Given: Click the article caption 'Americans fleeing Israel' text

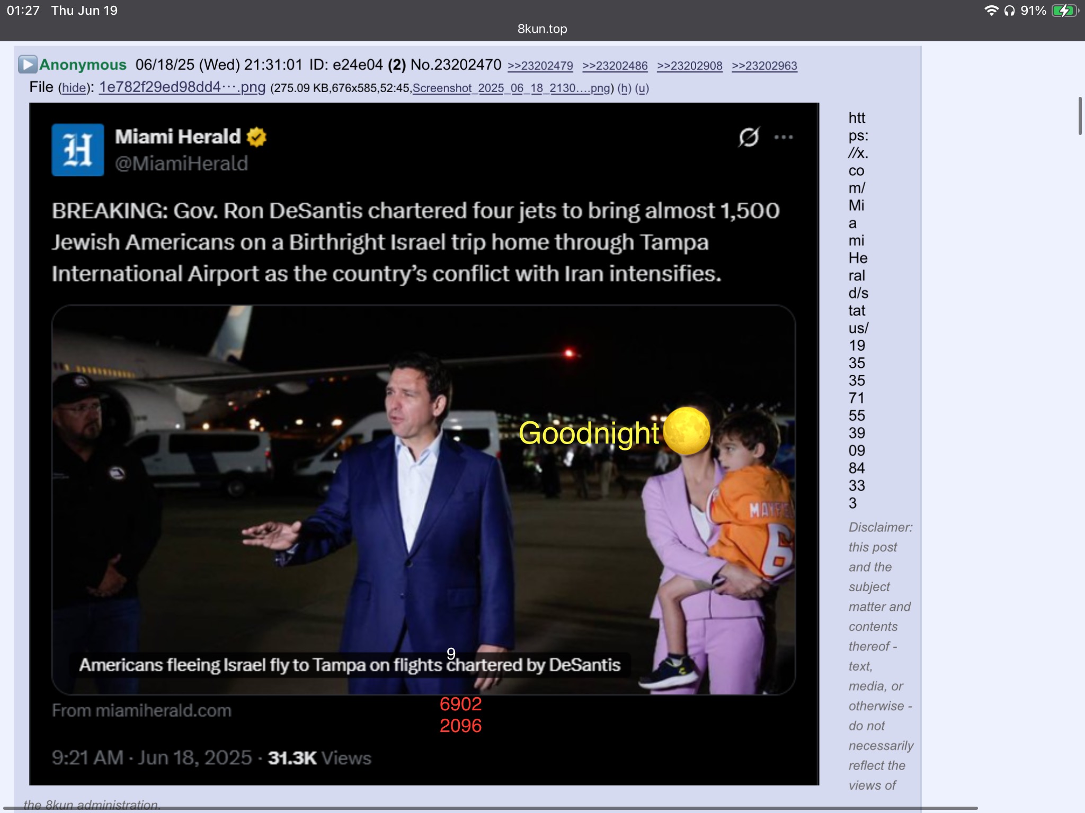Looking at the screenshot, I should [350, 665].
